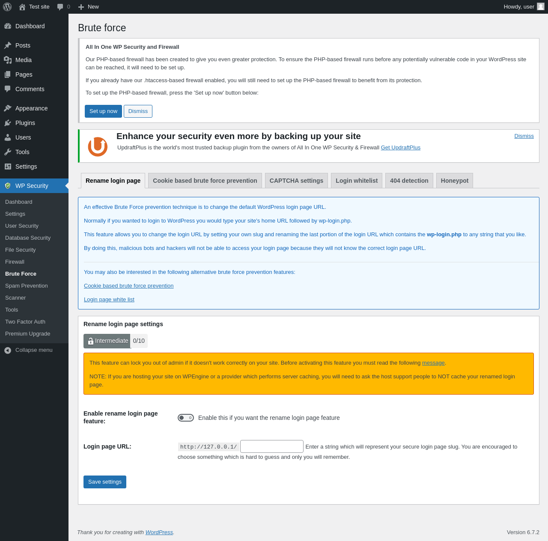
Task: Click the Brute force page heading
Action: click(102, 28)
